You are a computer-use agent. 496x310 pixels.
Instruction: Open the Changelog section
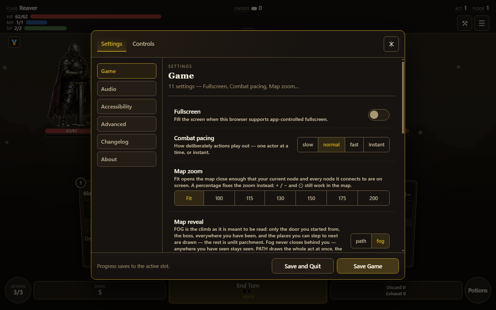point(127,142)
